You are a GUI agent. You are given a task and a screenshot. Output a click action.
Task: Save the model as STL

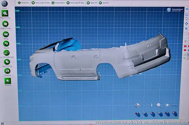pos(104,3)
